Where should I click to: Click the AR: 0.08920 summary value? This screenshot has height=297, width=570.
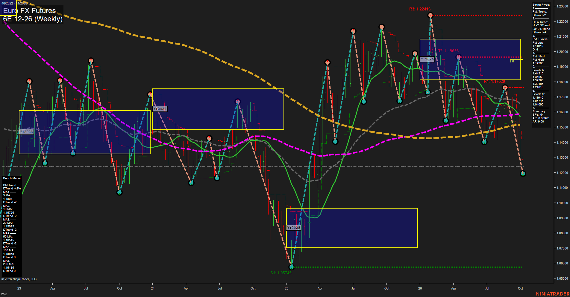pos(541,118)
